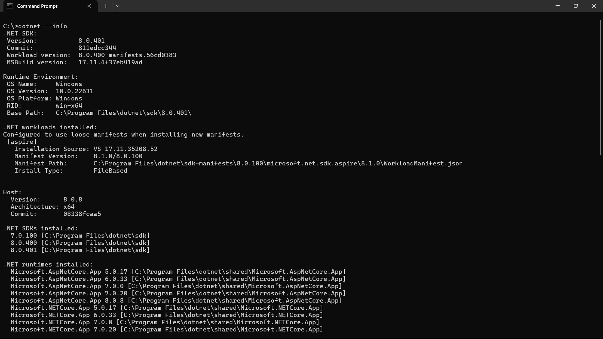Click the 'dotnet --info' command text
603x339 pixels.
click(42, 26)
